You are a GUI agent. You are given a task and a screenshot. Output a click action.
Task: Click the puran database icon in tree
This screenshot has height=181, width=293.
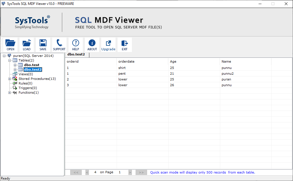tap(9, 55)
